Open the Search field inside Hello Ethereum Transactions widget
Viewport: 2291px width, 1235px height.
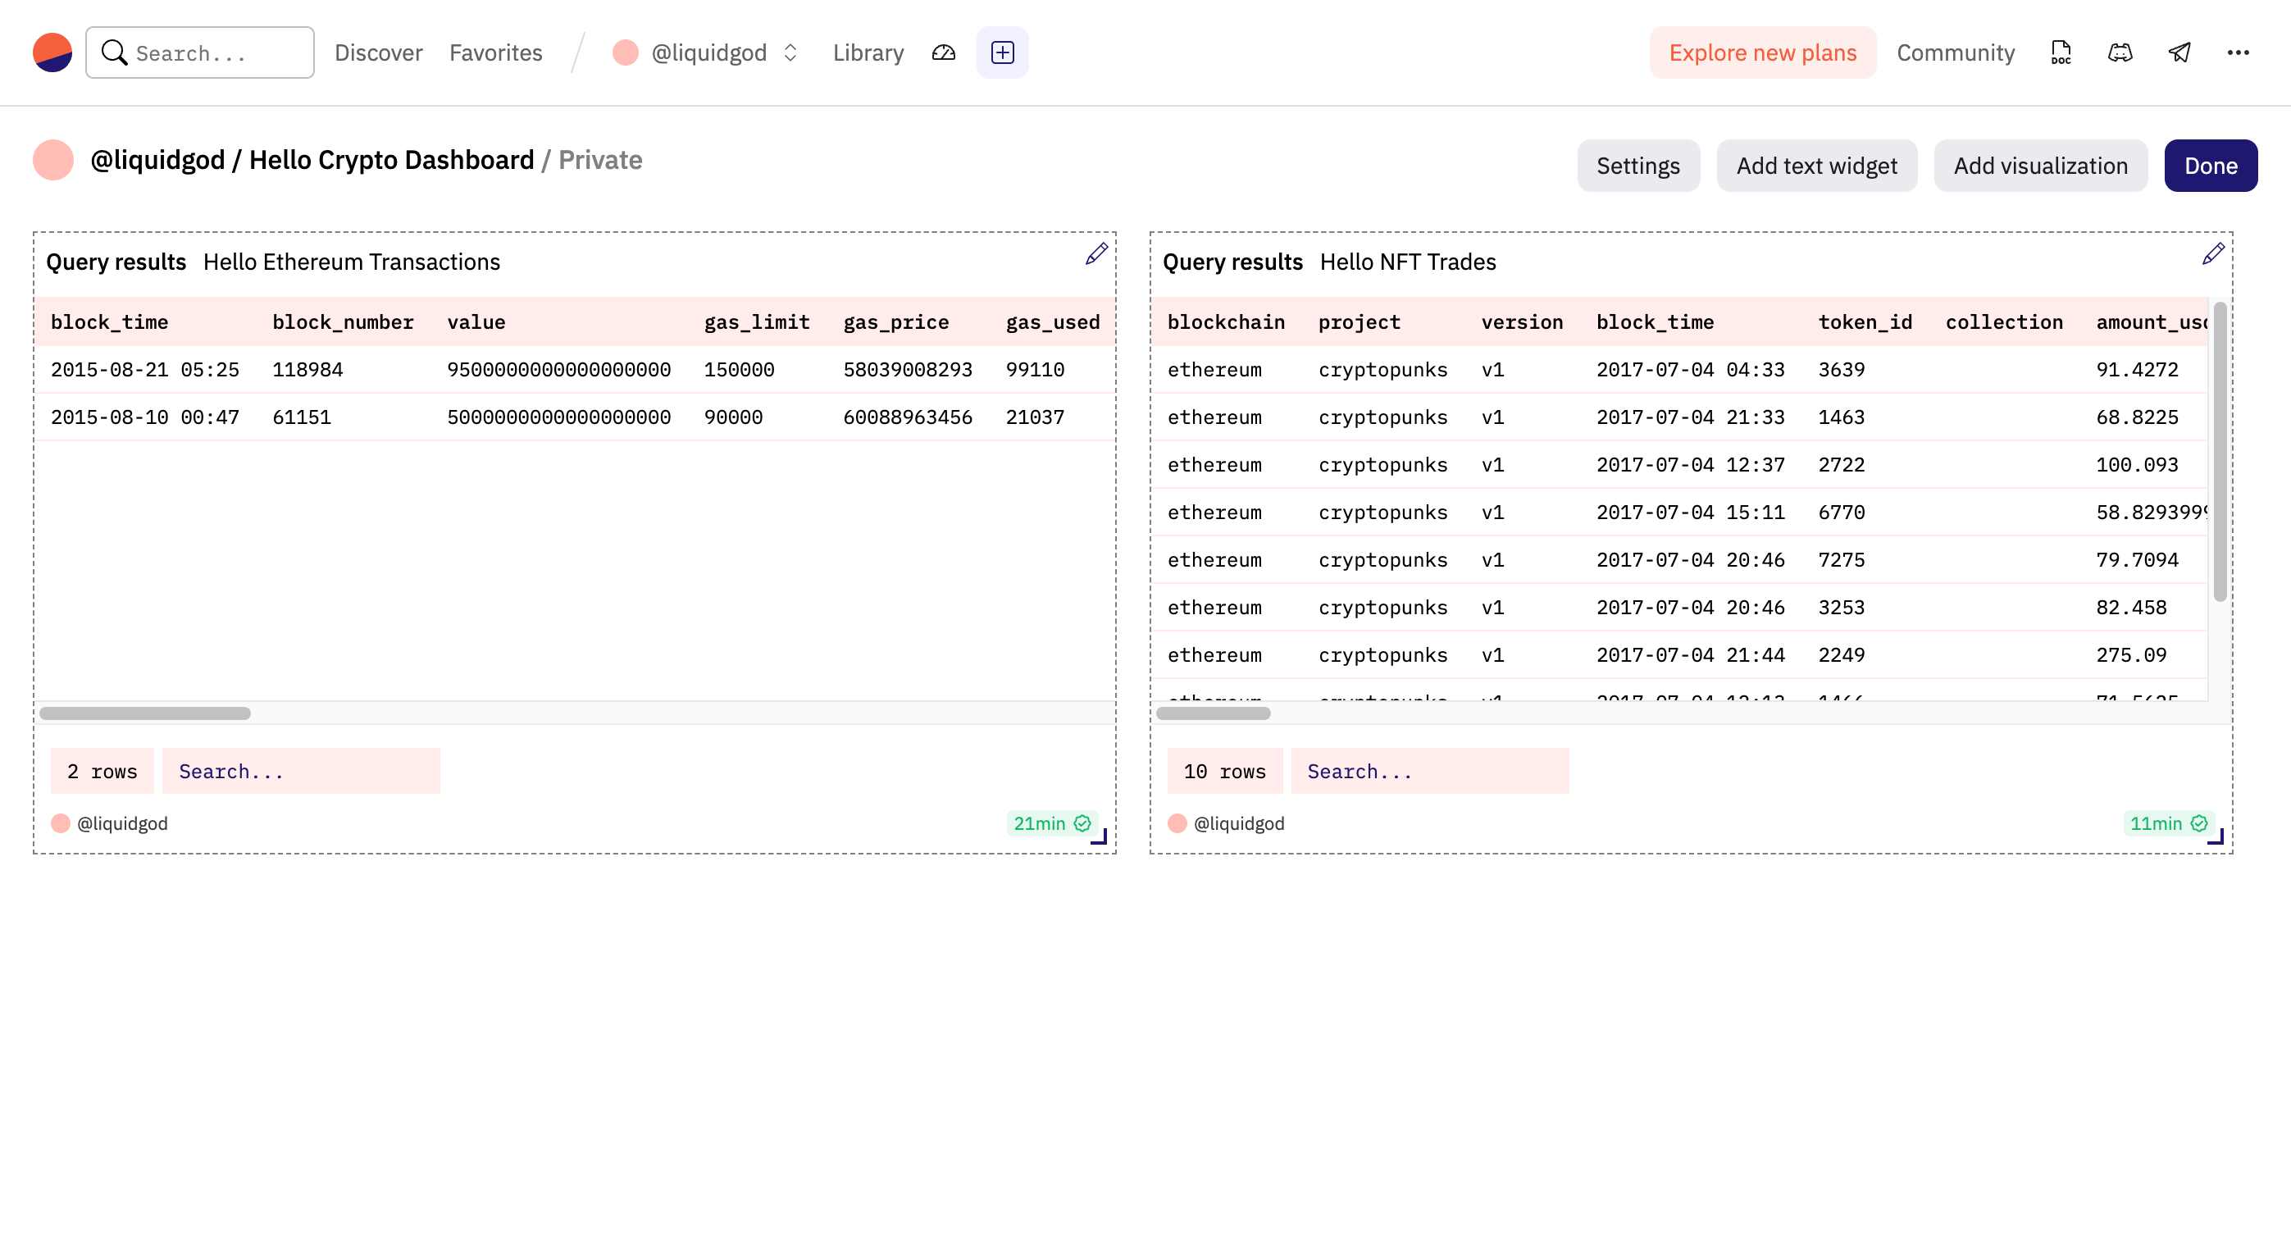pyautogui.click(x=301, y=771)
